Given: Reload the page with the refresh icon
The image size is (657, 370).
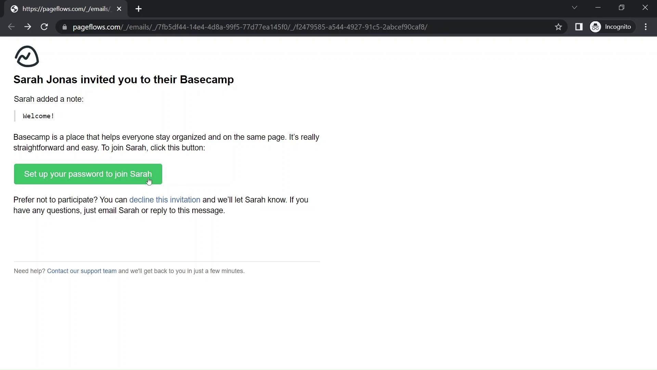Looking at the screenshot, I should tap(44, 27).
